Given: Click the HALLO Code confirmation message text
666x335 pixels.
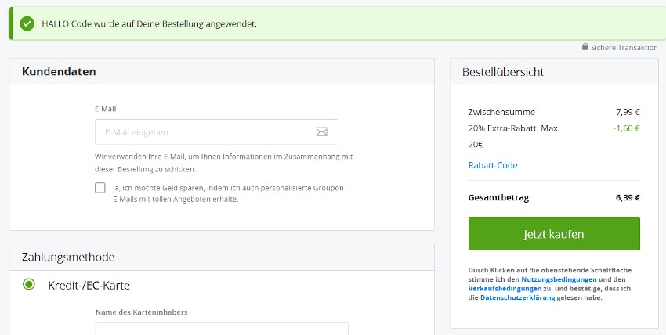Looking at the screenshot, I should coord(149,23).
